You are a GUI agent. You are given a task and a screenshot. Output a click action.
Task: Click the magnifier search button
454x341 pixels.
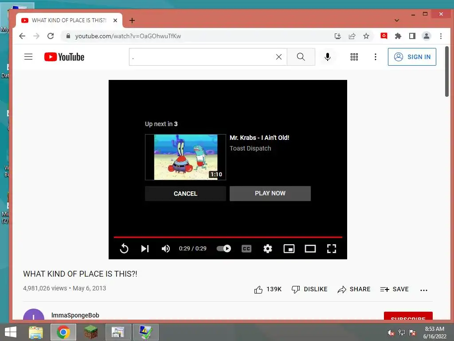[x=301, y=57]
